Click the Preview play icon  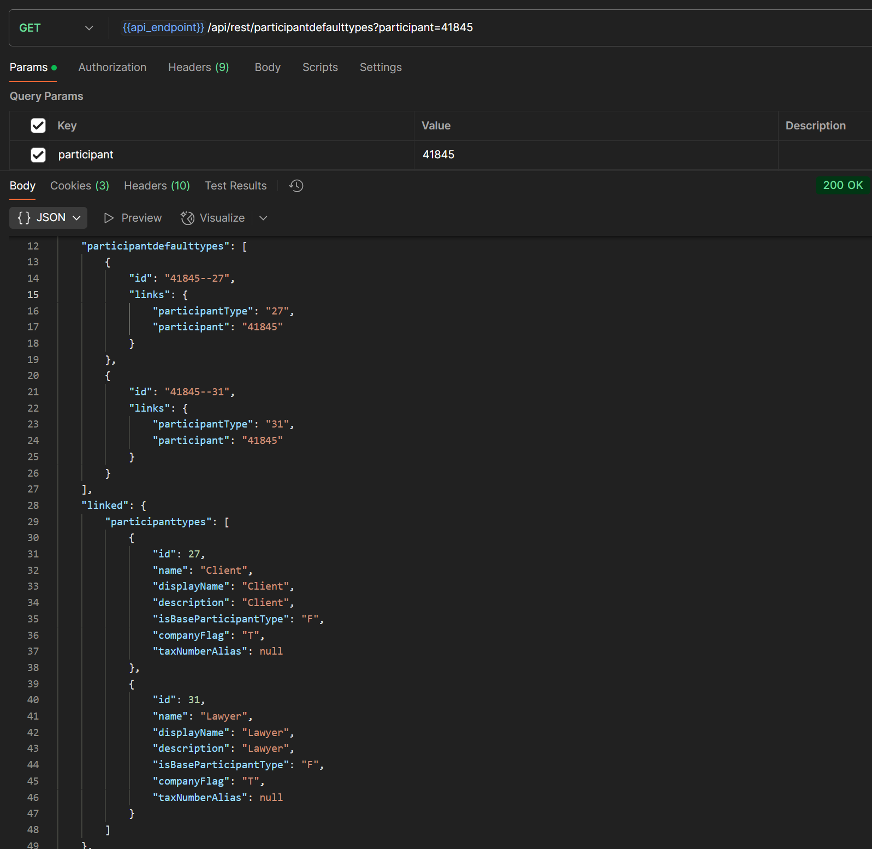pyautogui.click(x=109, y=218)
